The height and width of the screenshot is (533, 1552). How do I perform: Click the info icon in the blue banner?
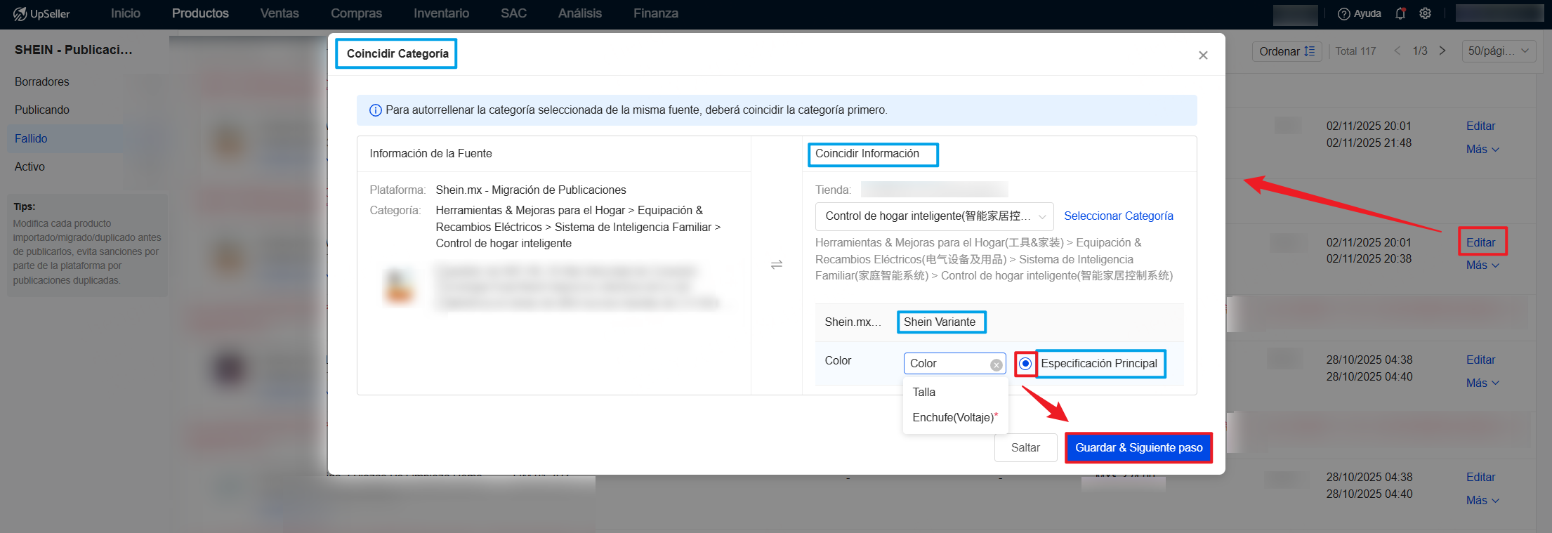(376, 110)
